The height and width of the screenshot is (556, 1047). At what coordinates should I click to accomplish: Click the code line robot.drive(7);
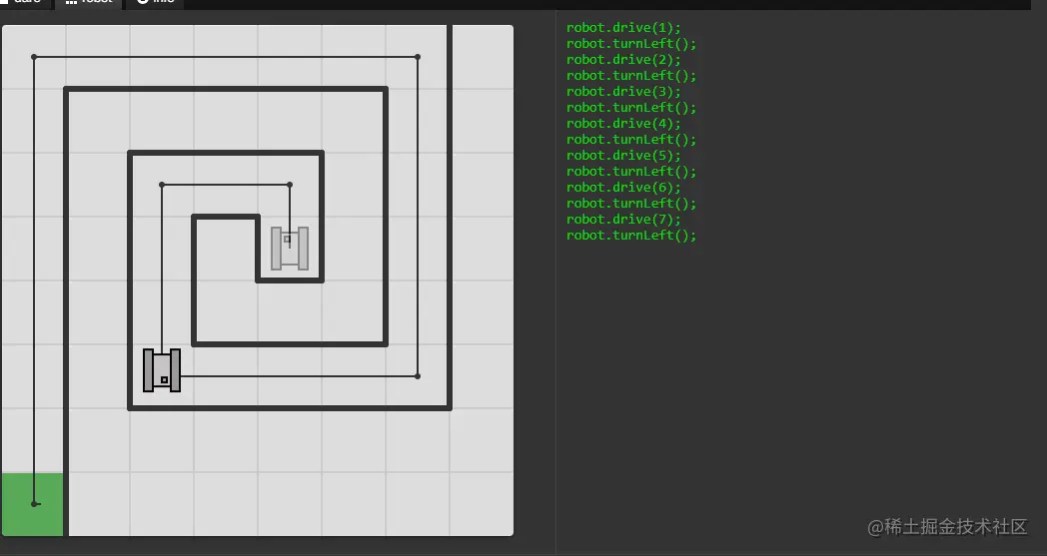tap(623, 220)
